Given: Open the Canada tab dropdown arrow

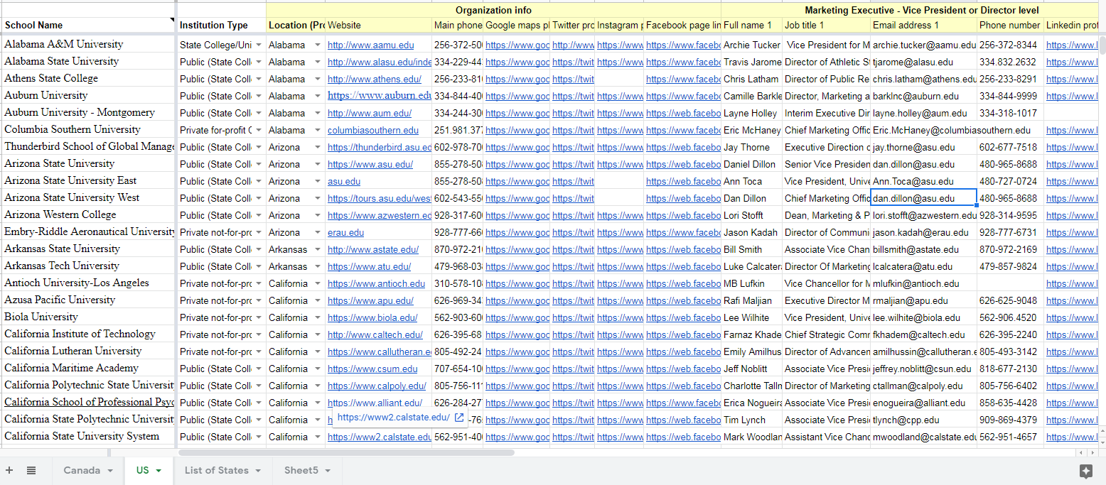Looking at the screenshot, I should pyautogui.click(x=110, y=471).
